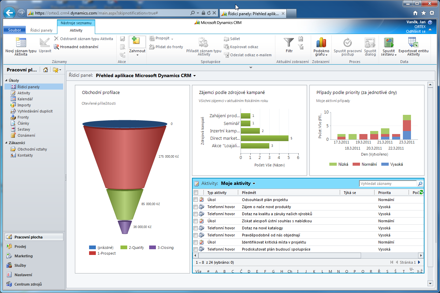Check row Pravděpodobně od nás objednají
Screen dimensions: 440x293
(196, 235)
